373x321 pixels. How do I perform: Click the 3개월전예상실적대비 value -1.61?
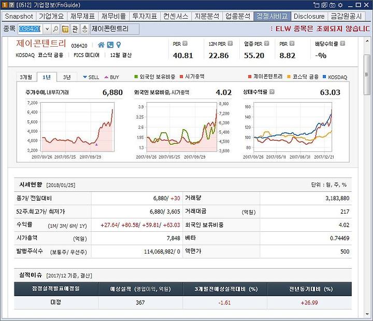coord(224,302)
